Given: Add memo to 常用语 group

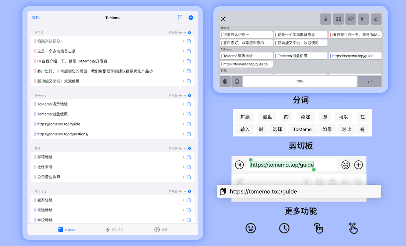Looking at the screenshot, I should pos(189,32).
